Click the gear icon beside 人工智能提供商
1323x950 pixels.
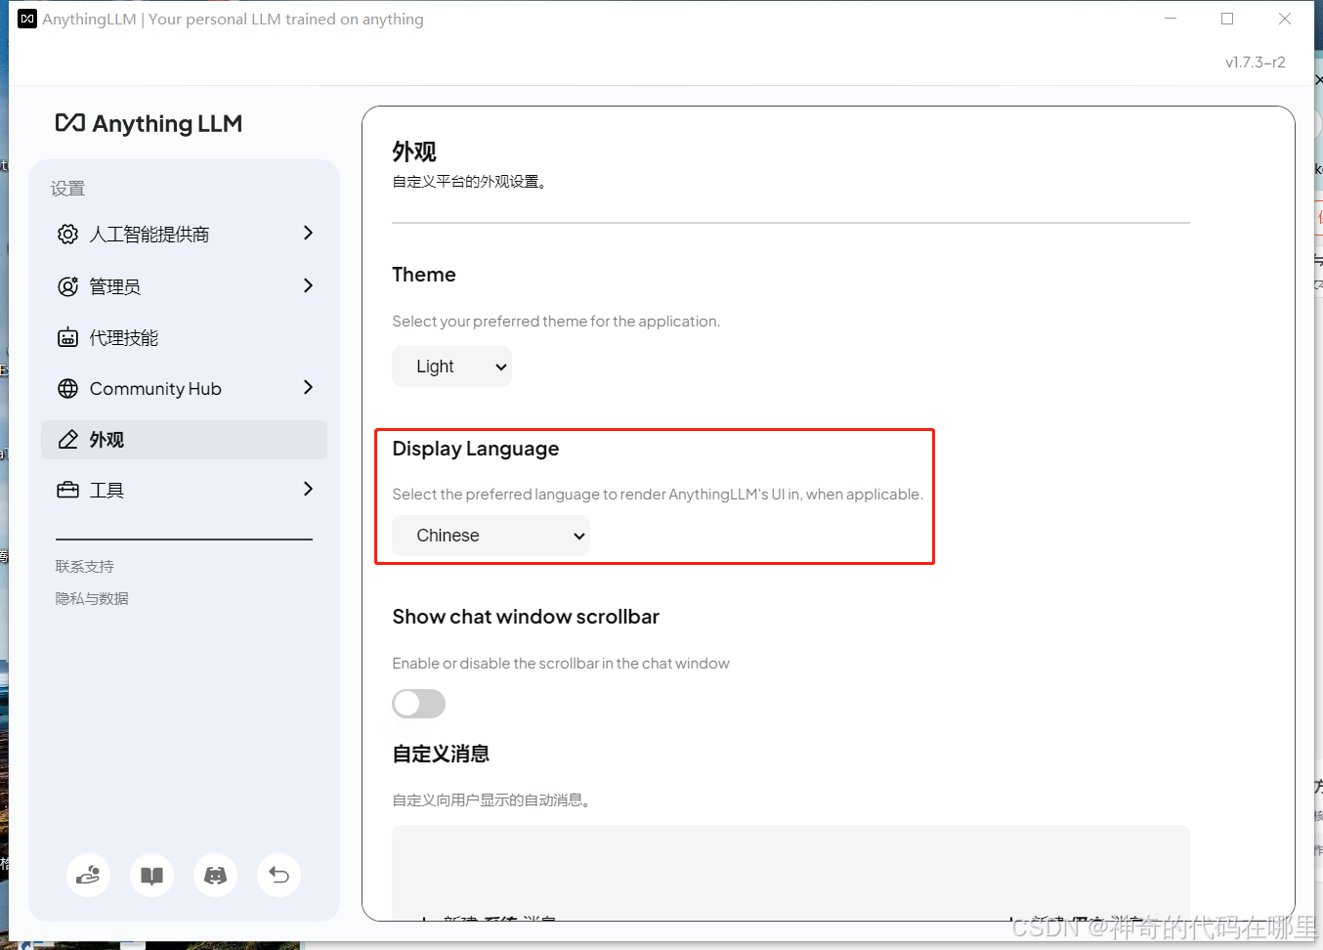[x=67, y=234]
